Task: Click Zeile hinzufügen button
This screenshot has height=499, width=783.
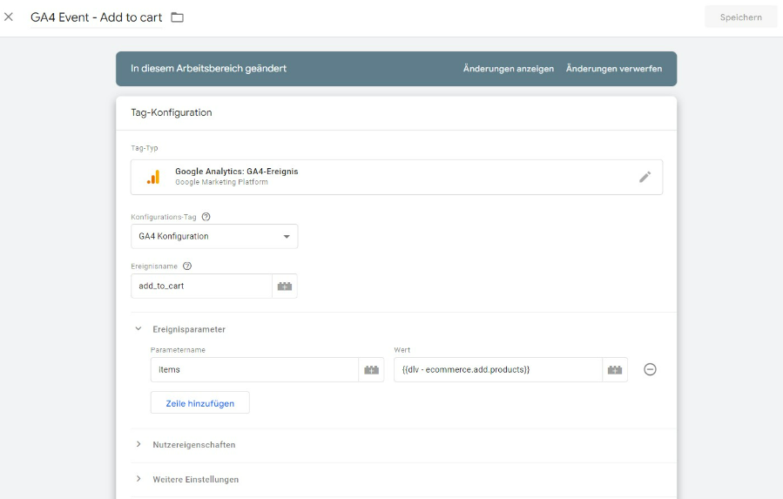Action: pyautogui.click(x=199, y=403)
